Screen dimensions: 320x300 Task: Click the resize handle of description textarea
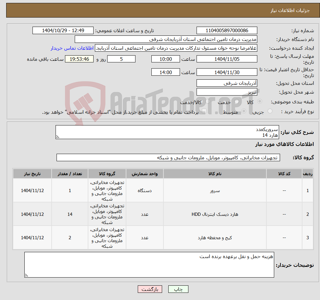tap(58, 137)
